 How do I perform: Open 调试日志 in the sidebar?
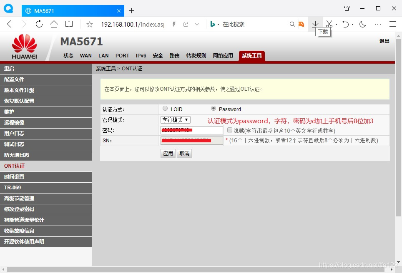click(x=46, y=144)
